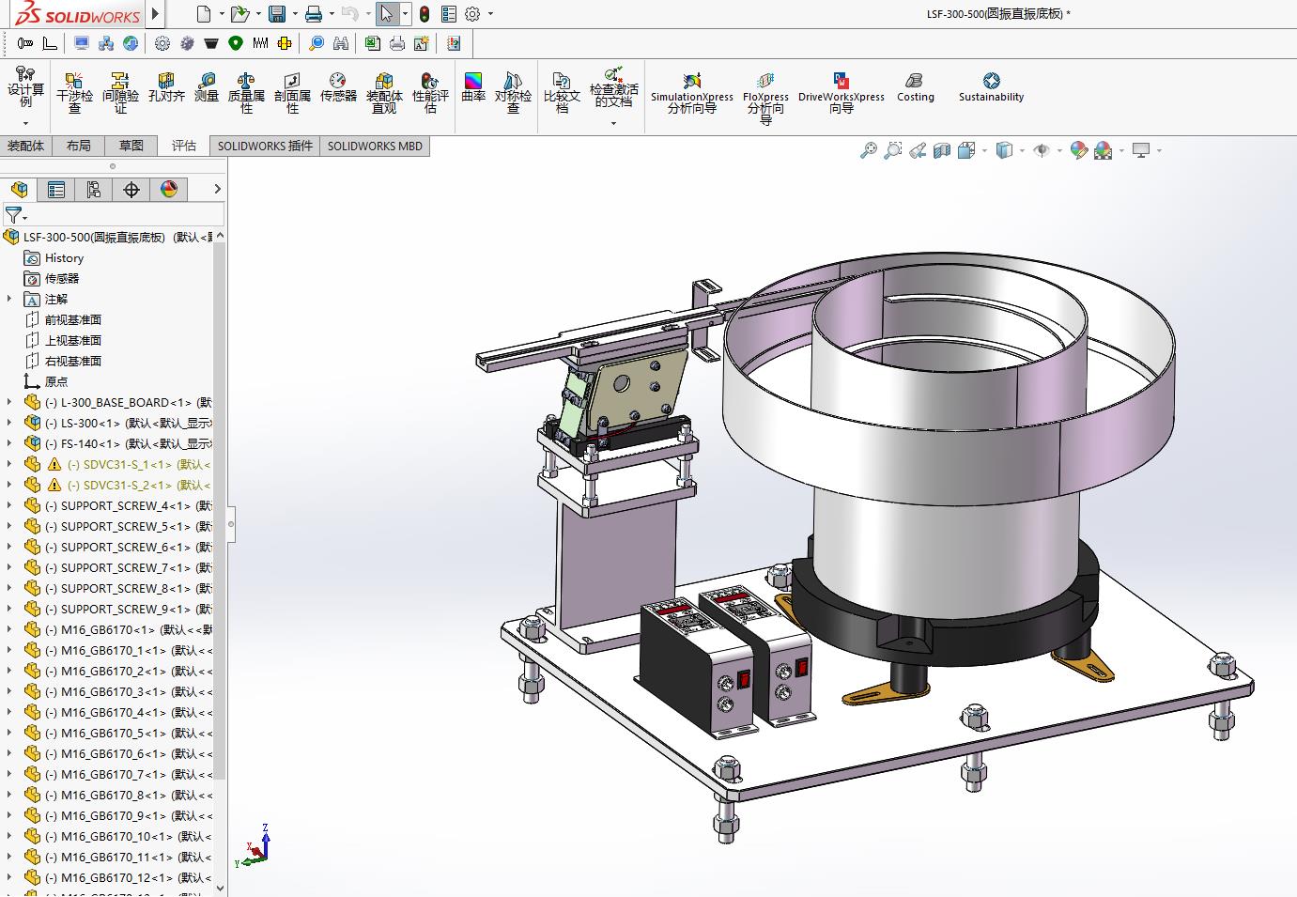This screenshot has height=897, width=1297.
Task: Open Edit Appearance color sphere icon
Action: pos(1079,150)
